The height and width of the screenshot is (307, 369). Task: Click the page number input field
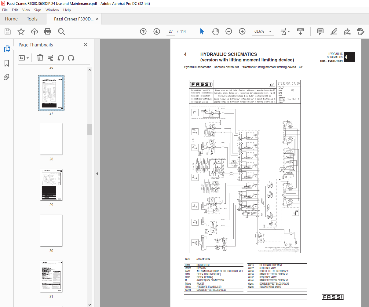point(171,31)
